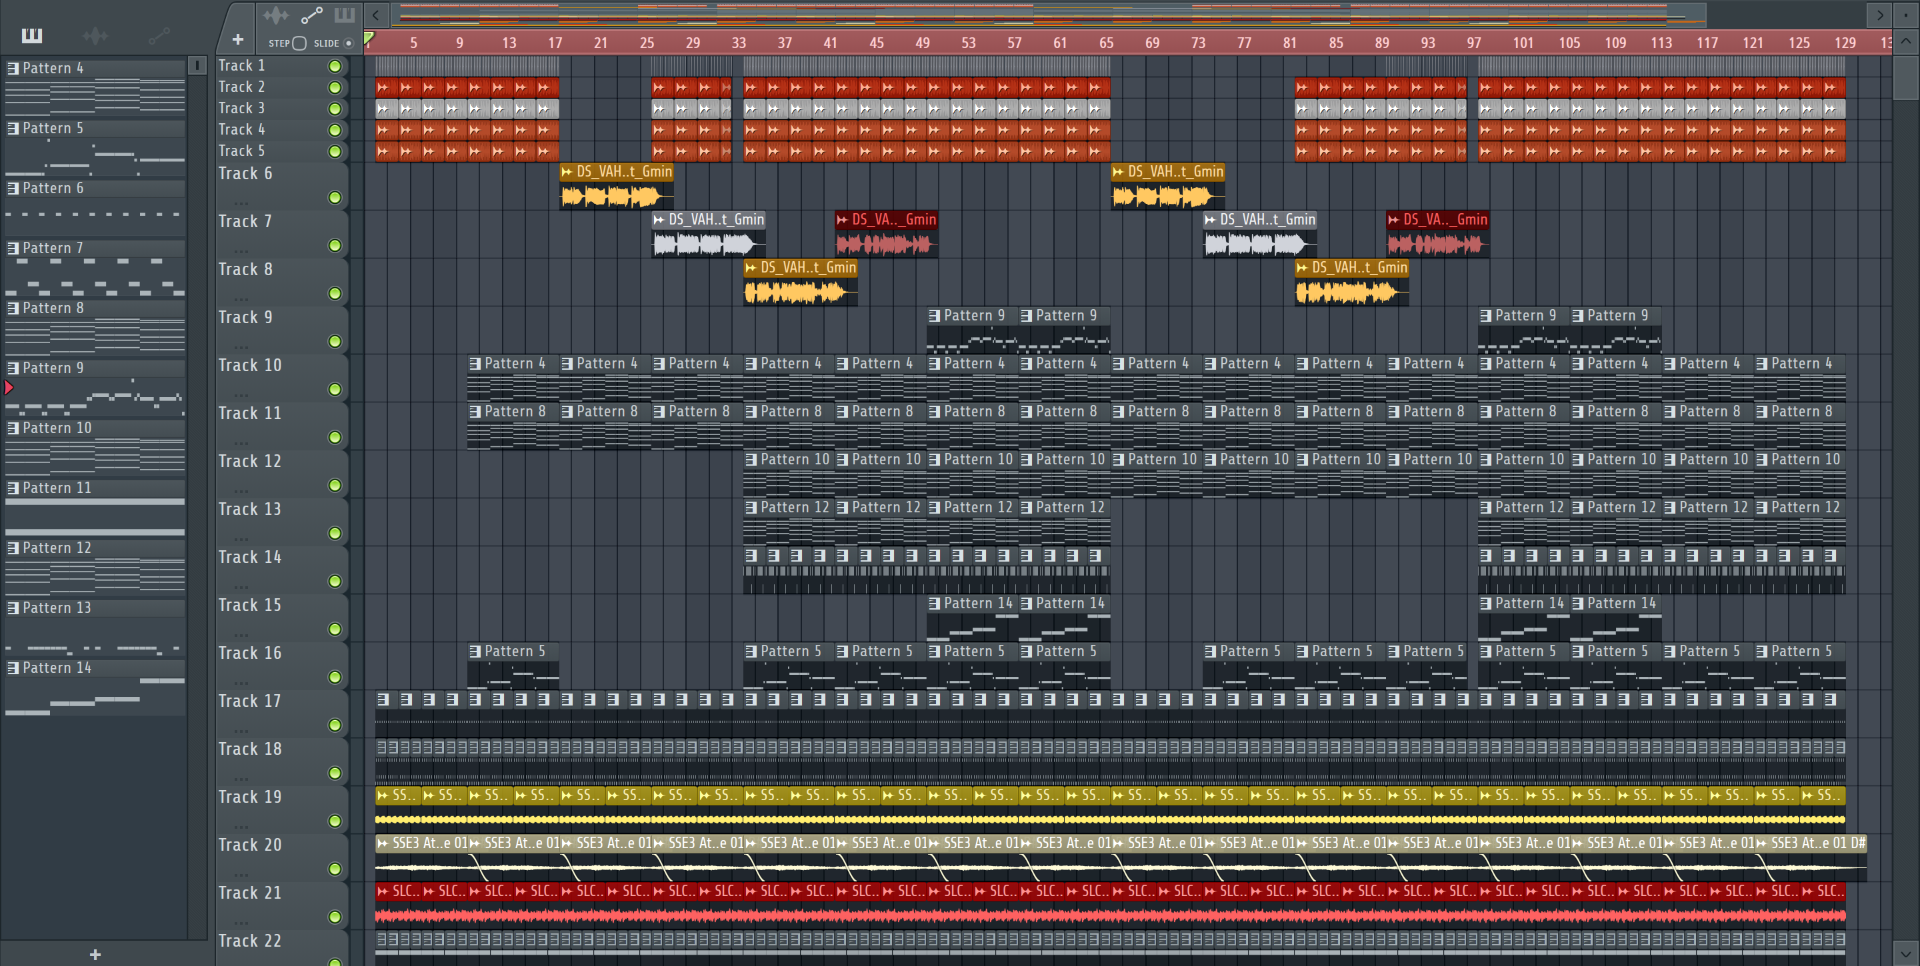Click the right scroll arrow of the timeline overview
Viewport: 1920px width, 966px height.
(x=1880, y=14)
